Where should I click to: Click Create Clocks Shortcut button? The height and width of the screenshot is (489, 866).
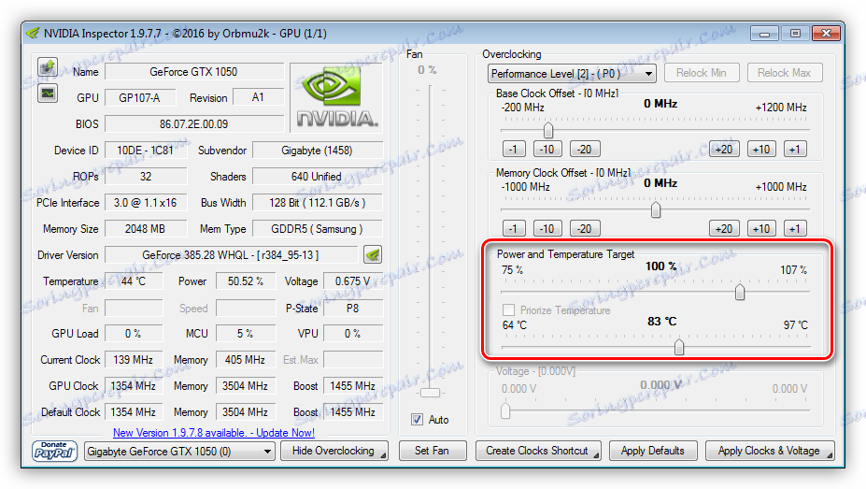538,451
